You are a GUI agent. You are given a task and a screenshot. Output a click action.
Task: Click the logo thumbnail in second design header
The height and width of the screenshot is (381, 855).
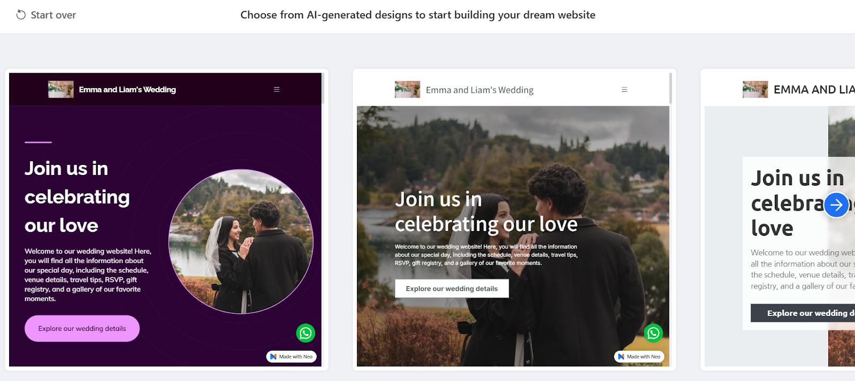[x=408, y=90]
